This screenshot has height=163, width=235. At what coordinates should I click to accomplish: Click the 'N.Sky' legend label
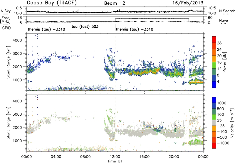coord(6,11)
